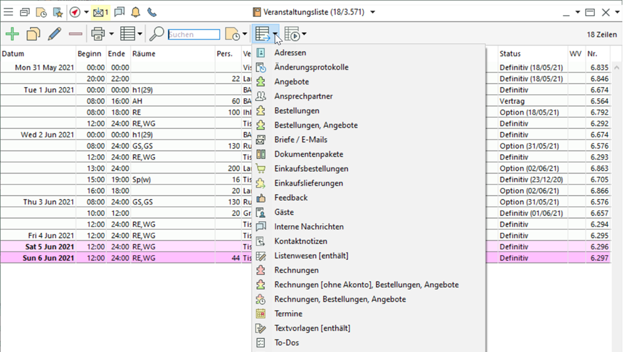Click the Datum column header

(13, 54)
